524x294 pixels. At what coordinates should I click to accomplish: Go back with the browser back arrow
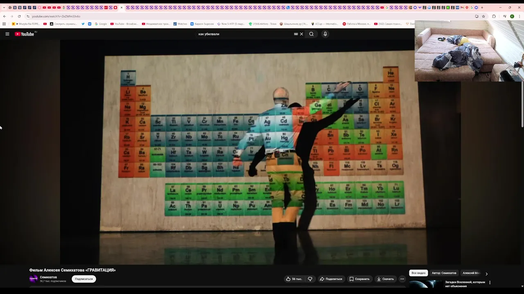click(x=5, y=16)
